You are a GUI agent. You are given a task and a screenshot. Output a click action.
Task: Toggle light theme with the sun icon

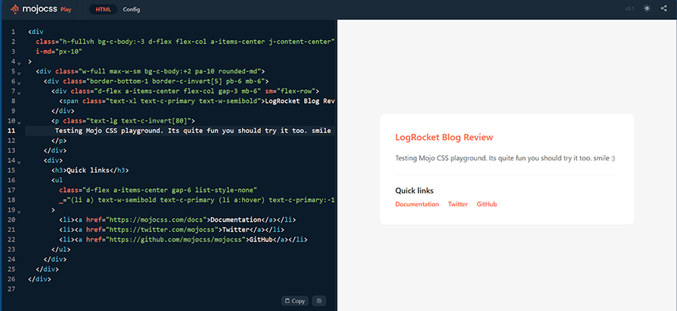click(646, 8)
